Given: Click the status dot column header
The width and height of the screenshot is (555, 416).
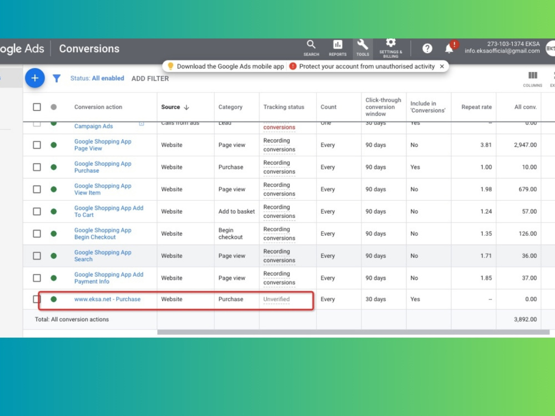Looking at the screenshot, I should 53,107.
